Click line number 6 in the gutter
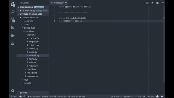174x98 pixels. coord(54,21)
